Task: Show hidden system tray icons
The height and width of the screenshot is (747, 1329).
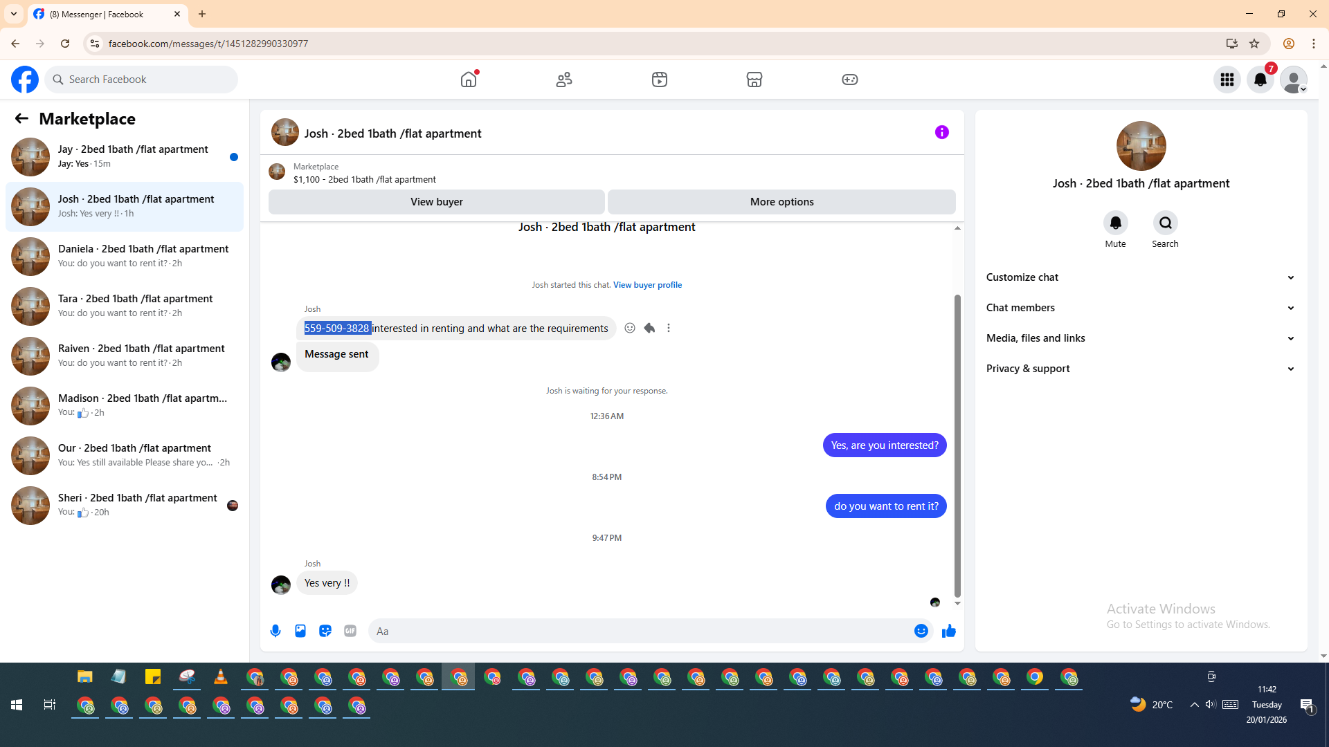Action: 1194,705
